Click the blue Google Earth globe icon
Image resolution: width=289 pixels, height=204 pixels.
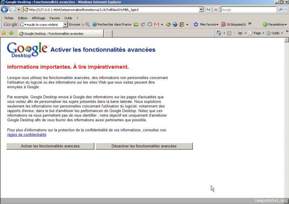(x=175, y=24)
